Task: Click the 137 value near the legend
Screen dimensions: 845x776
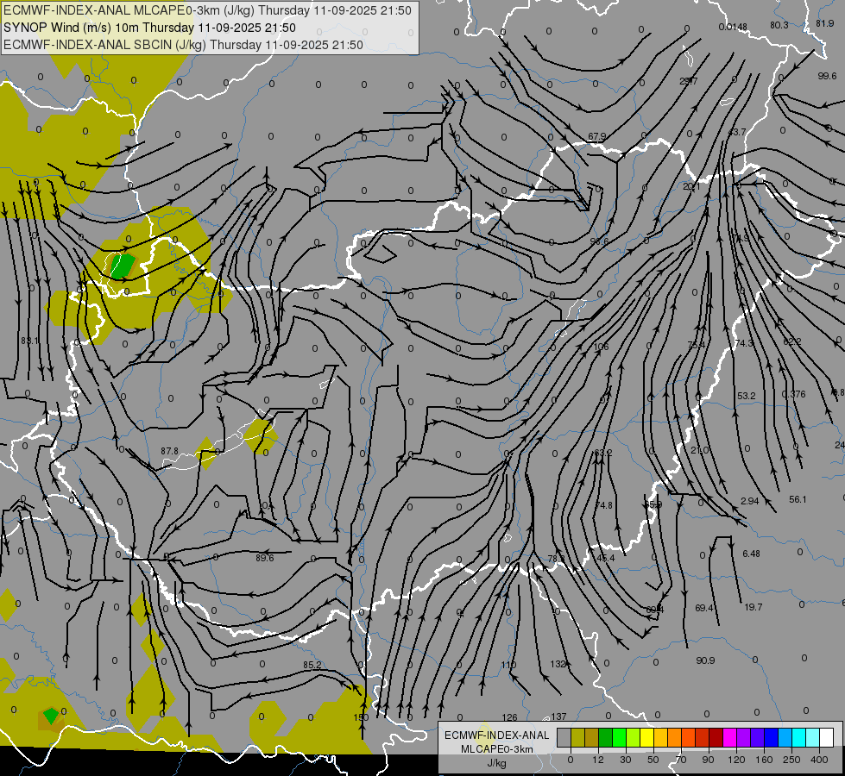Action: point(558,717)
